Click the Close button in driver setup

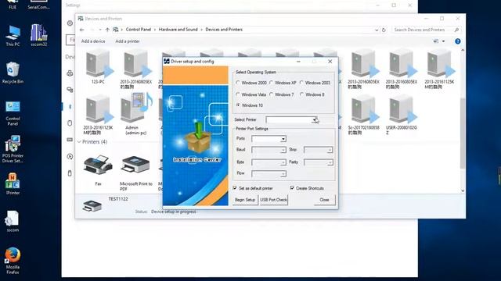[324, 200]
